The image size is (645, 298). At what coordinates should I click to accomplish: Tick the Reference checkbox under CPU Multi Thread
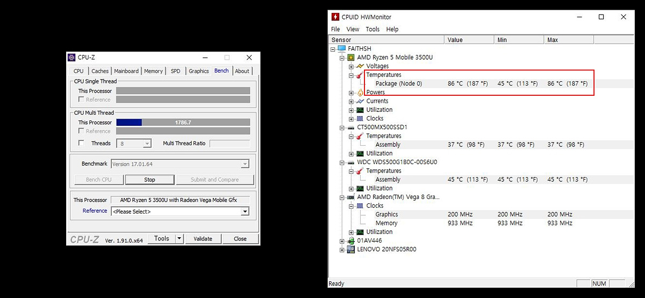[81, 131]
